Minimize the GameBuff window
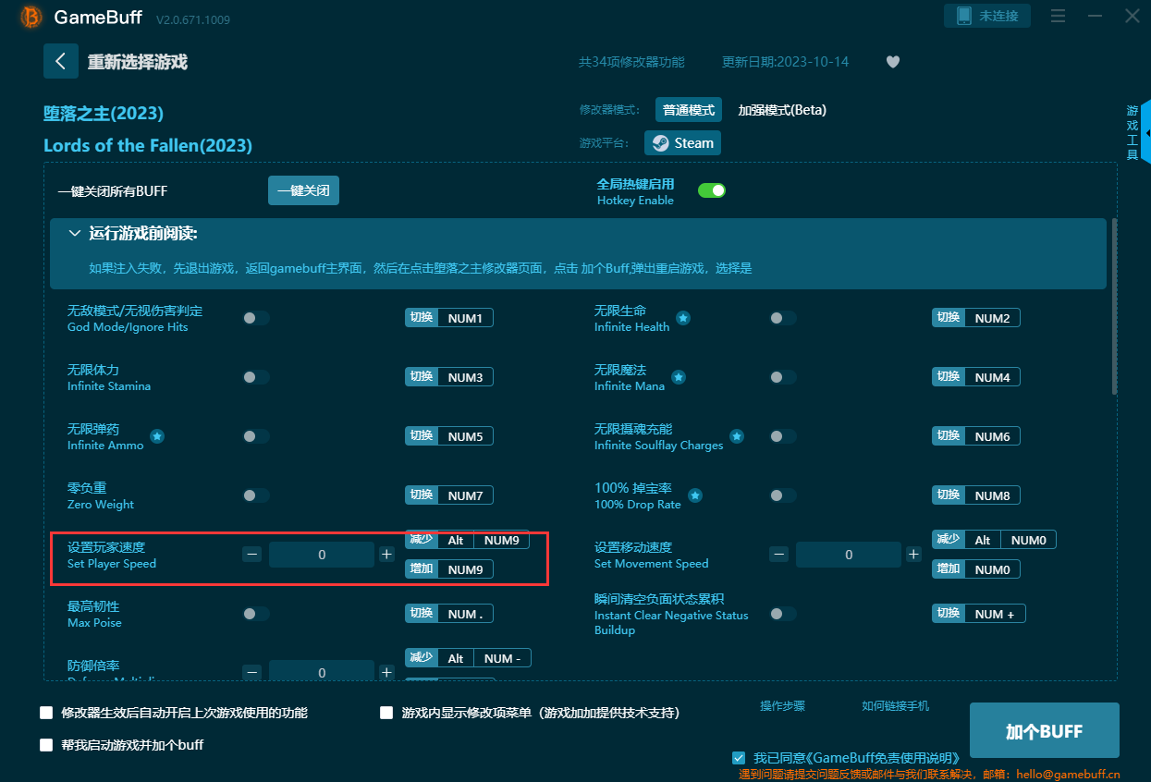Viewport: 1151px width, 782px height. [1096, 16]
